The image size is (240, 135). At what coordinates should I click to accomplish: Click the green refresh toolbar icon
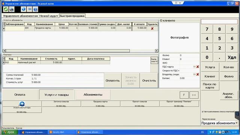tap(6, 9)
